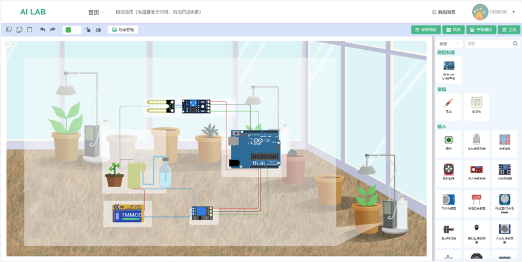Click the undo arrow icon
Image resolution: width=522 pixels, height=262 pixels.
coord(43,30)
